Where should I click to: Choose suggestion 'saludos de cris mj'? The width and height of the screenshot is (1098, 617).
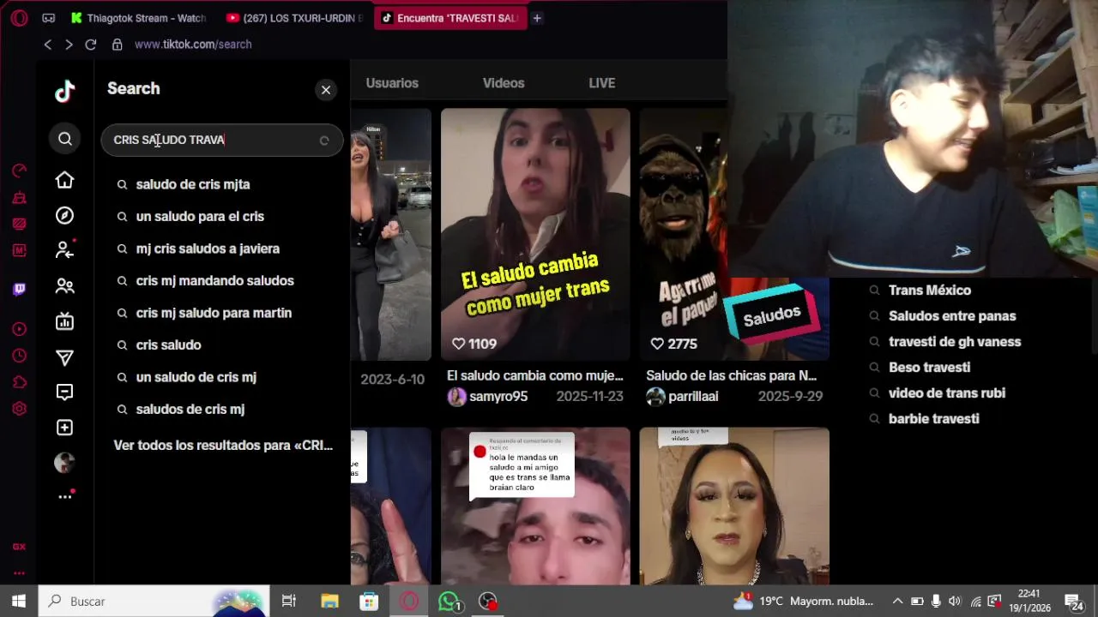point(190,410)
